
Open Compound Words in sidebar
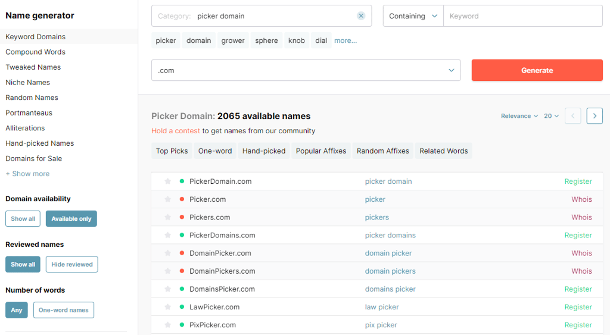click(35, 52)
